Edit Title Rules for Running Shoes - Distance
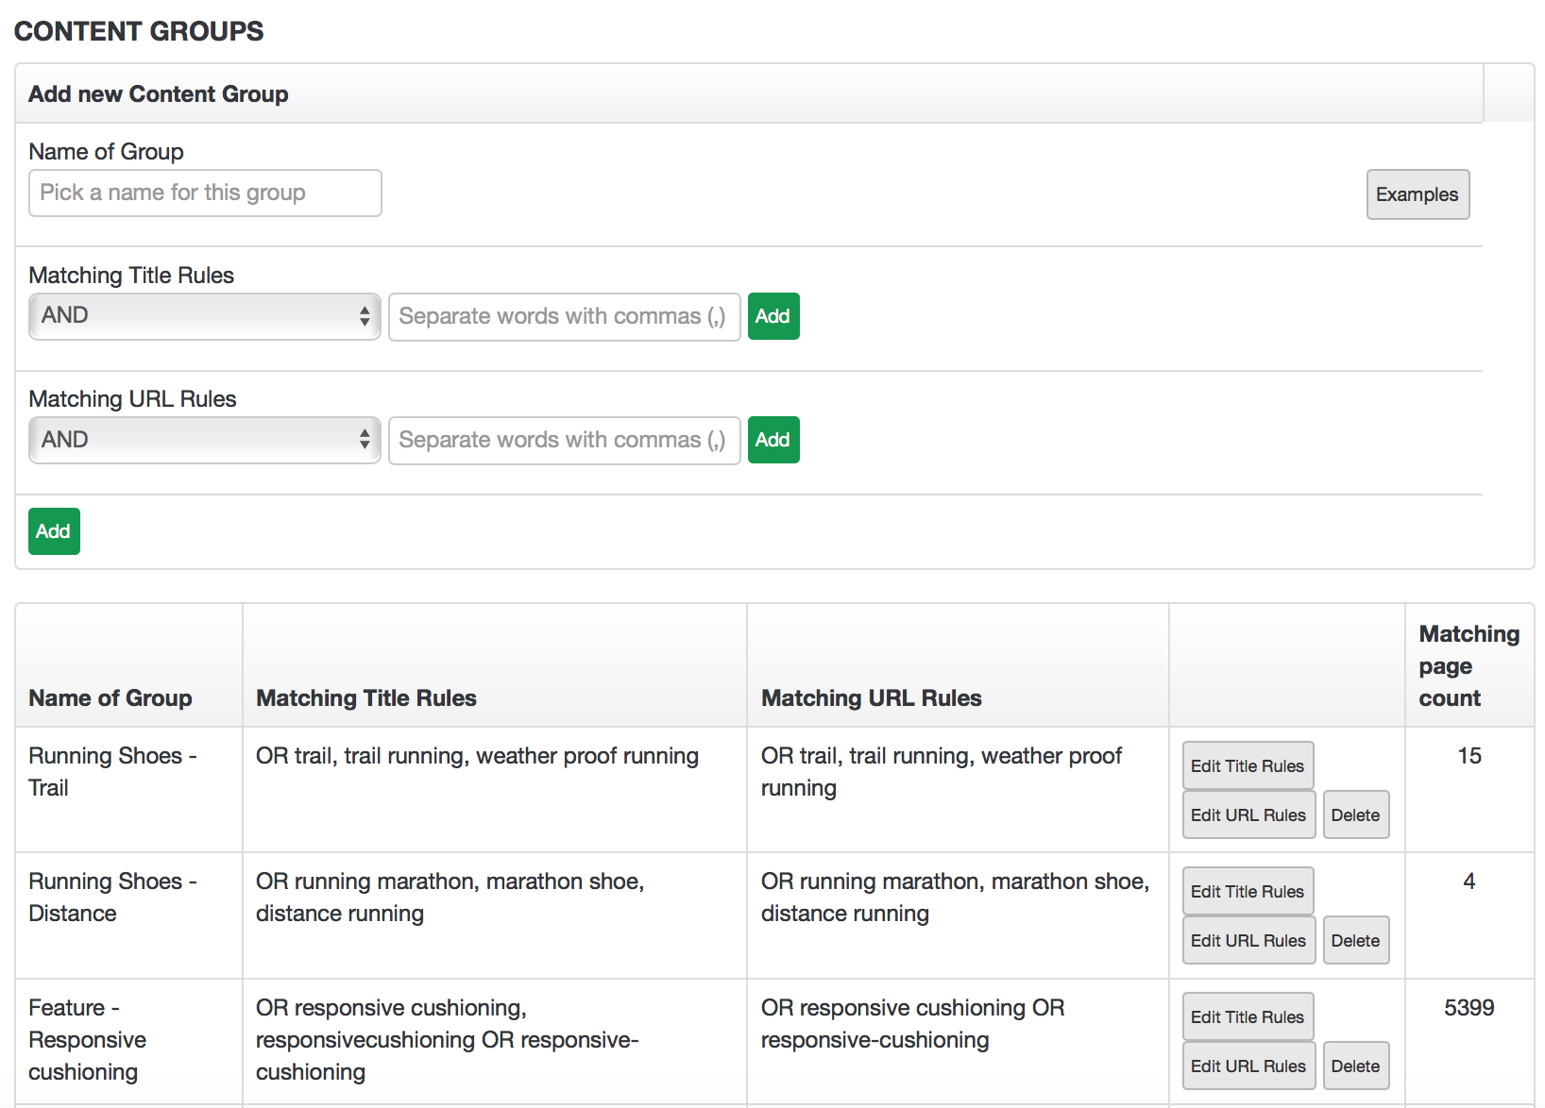 [1247, 891]
